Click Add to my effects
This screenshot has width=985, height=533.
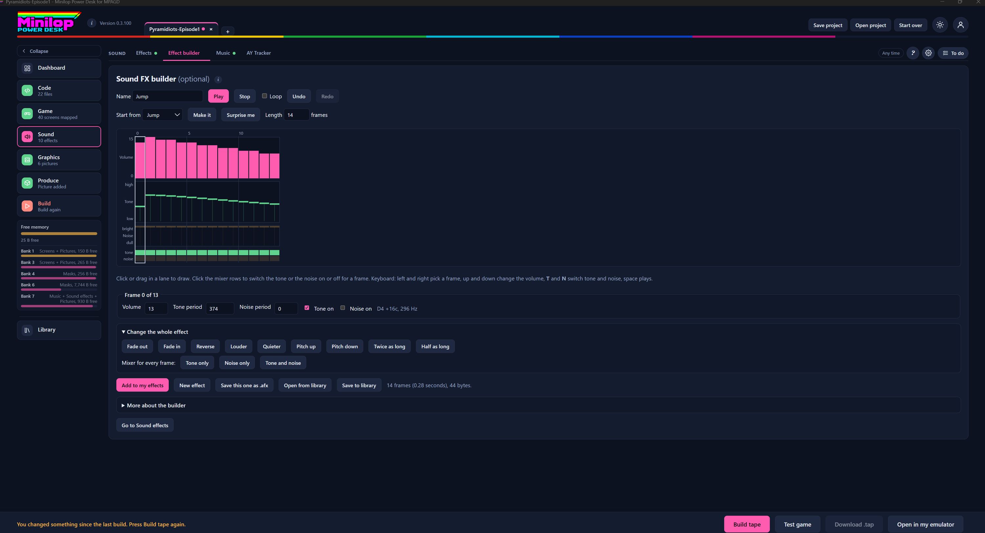(x=142, y=386)
